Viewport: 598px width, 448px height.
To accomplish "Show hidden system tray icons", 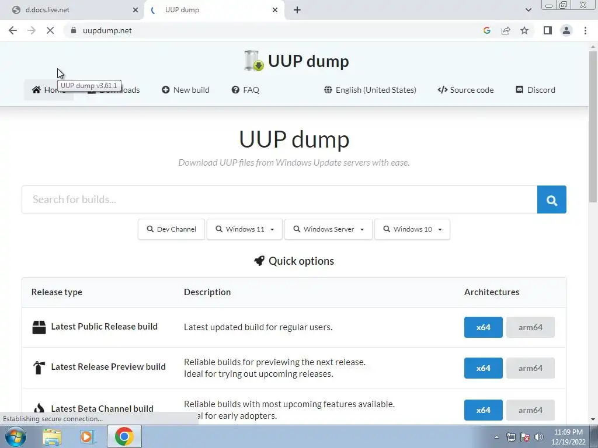I will [x=496, y=437].
